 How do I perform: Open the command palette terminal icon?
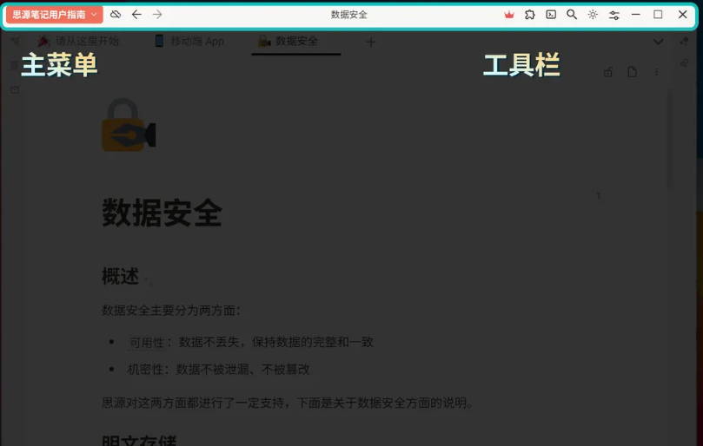coord(551,15)
